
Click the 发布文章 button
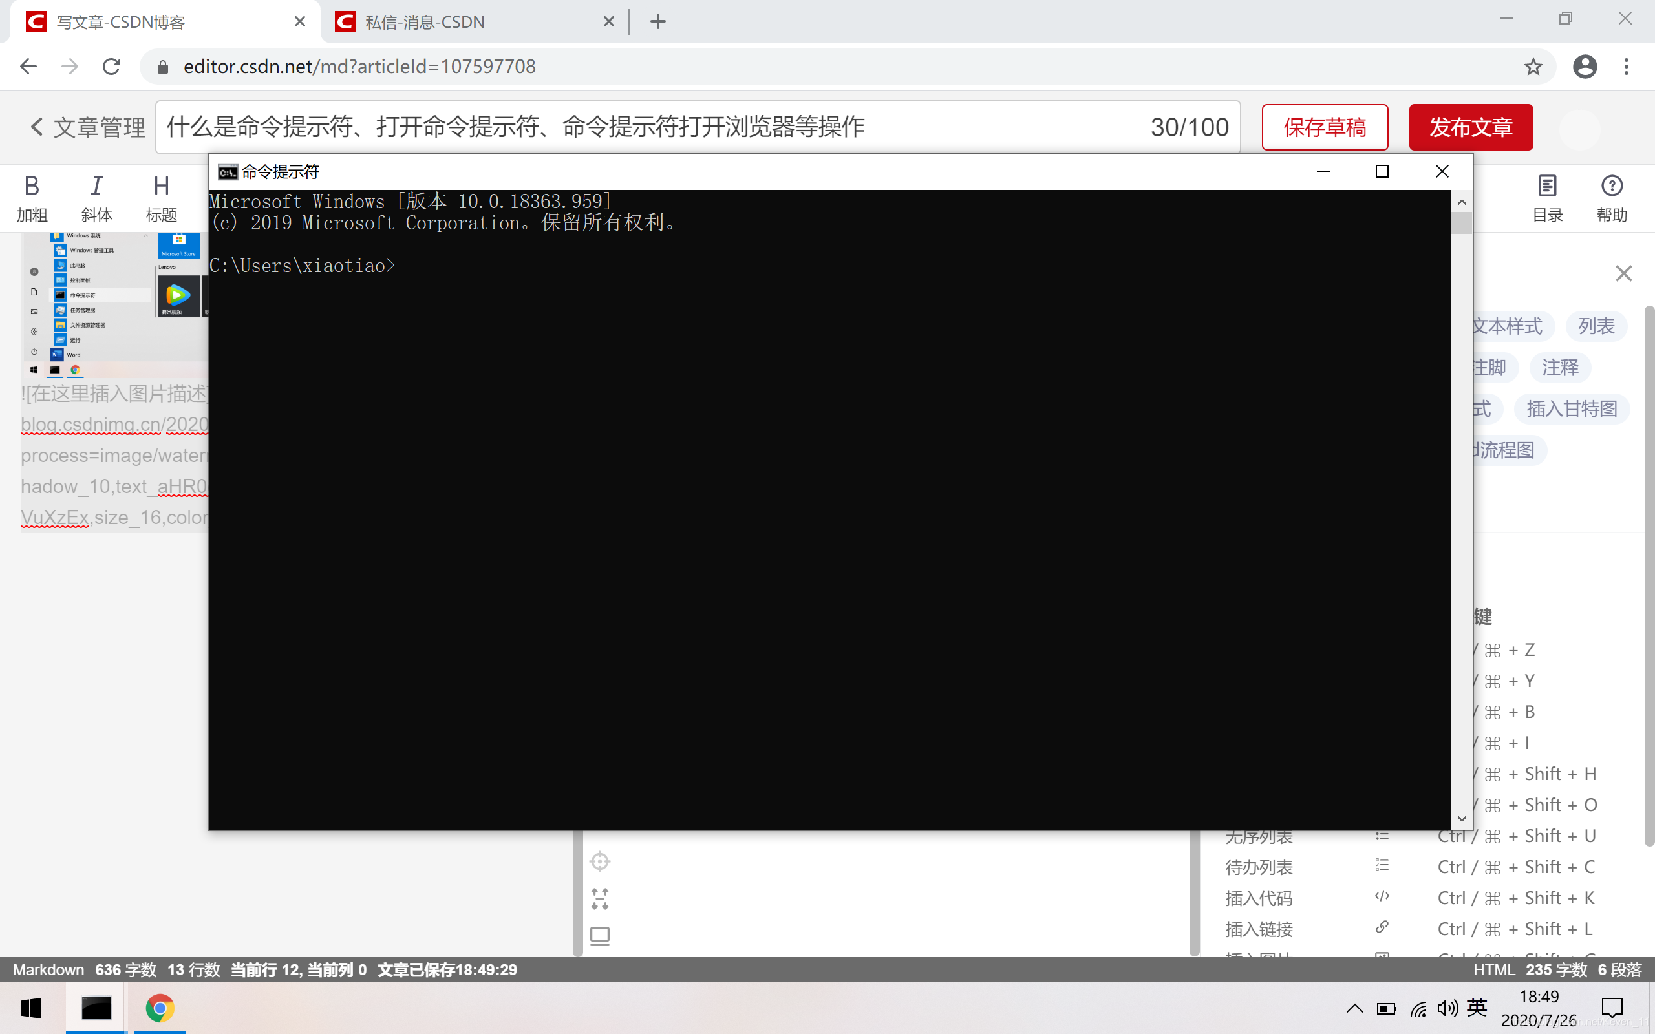1470,127
